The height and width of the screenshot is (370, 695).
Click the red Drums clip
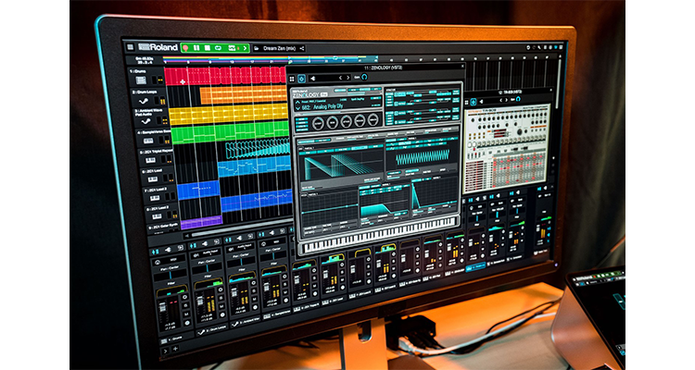pyautogui.click(x=225, y=75)
